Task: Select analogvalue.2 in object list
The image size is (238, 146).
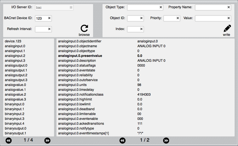Action: tap(15, 94)
